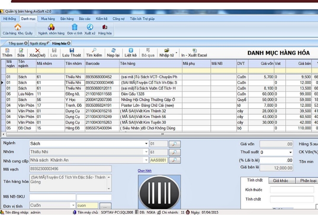Screen dimensions: 318x215
Task: Switch to Phân loại tab
Action: pyautogui.click(x=308, y=181)
